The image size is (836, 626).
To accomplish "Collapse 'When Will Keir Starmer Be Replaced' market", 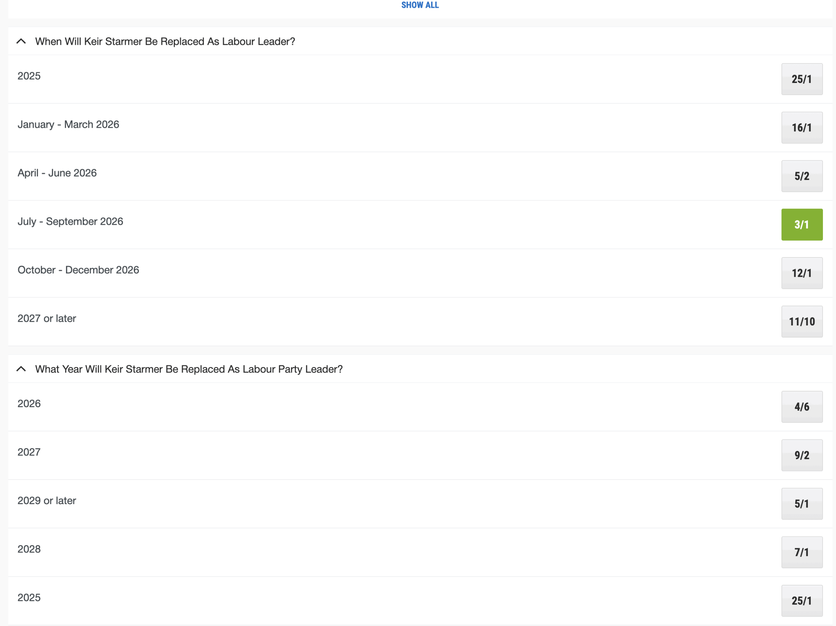I will (21, 41).
